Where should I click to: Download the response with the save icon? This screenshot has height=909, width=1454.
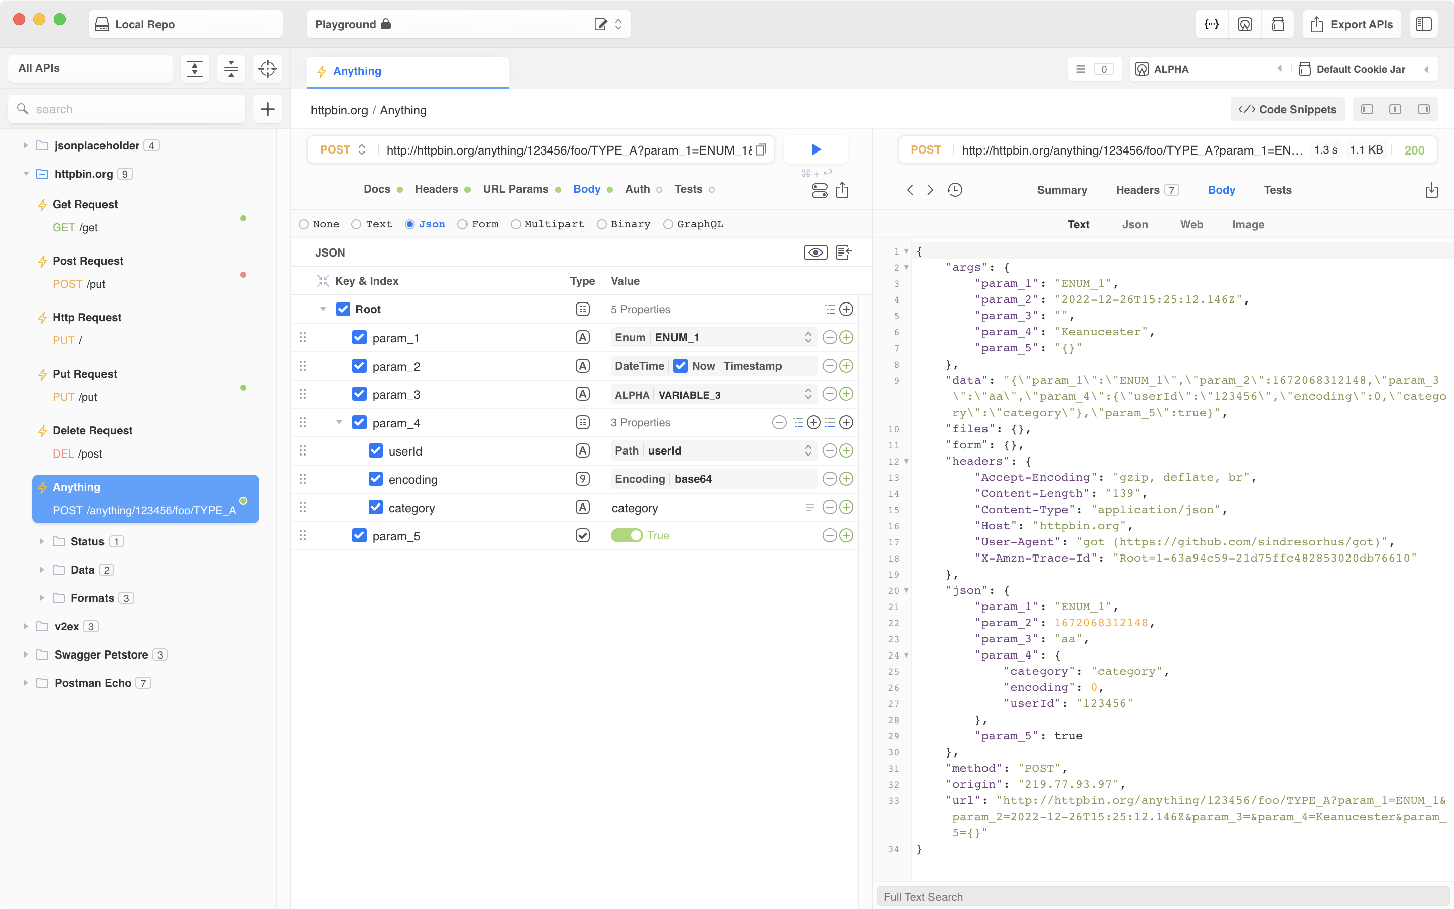point(1432,190)
